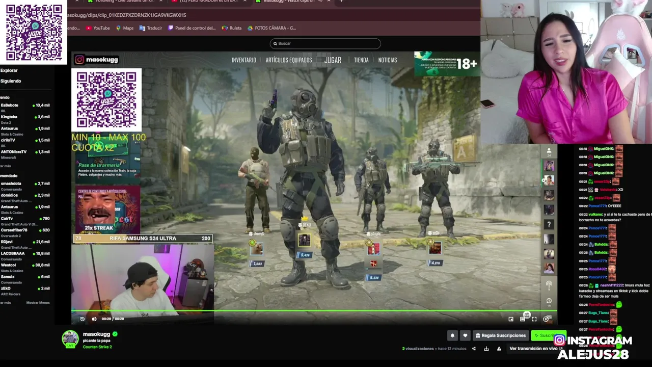Open the Maps bookmark

[x=125, y=28]
